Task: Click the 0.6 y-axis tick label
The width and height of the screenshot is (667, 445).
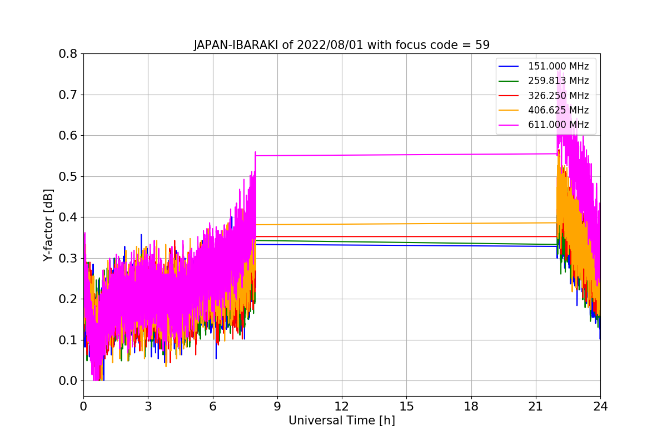Action: coord(68,136)
